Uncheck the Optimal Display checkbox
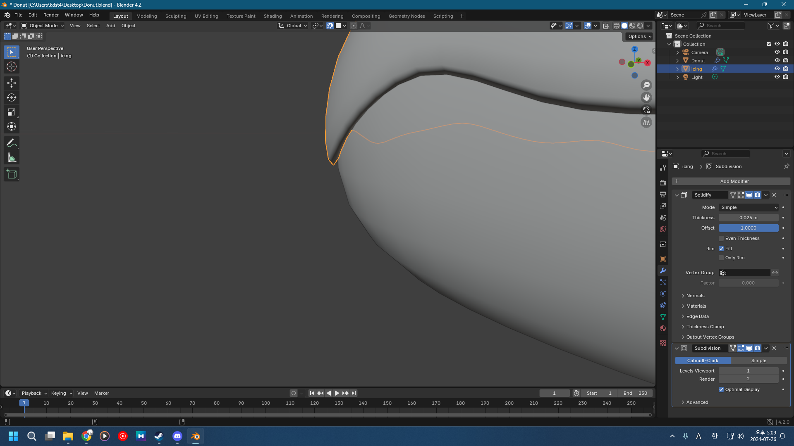 [x=721, y=389]
